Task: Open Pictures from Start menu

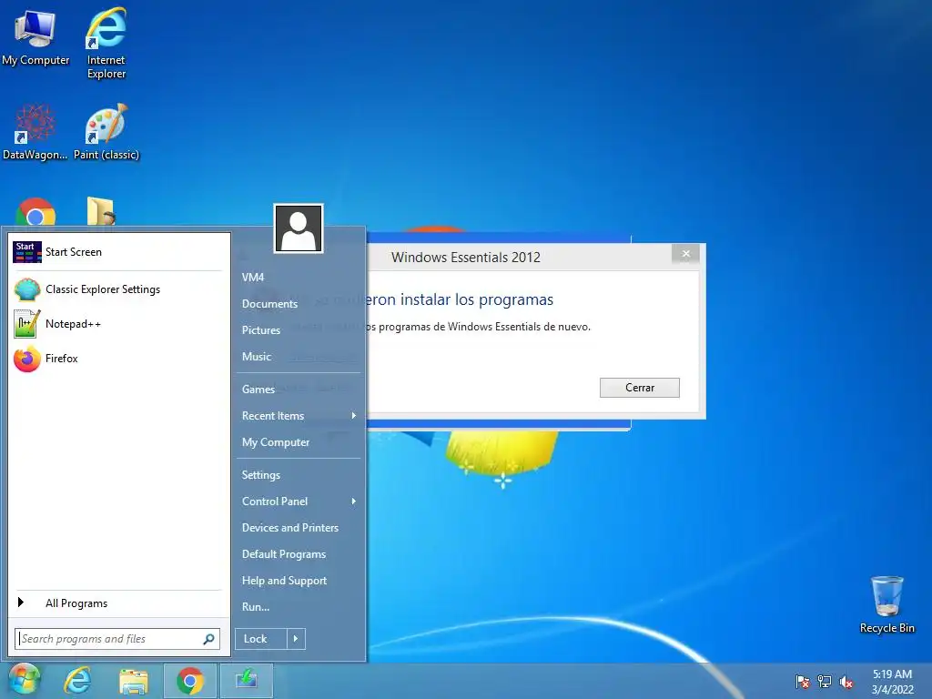Action: pyautogui.click(x=261, y=329)
